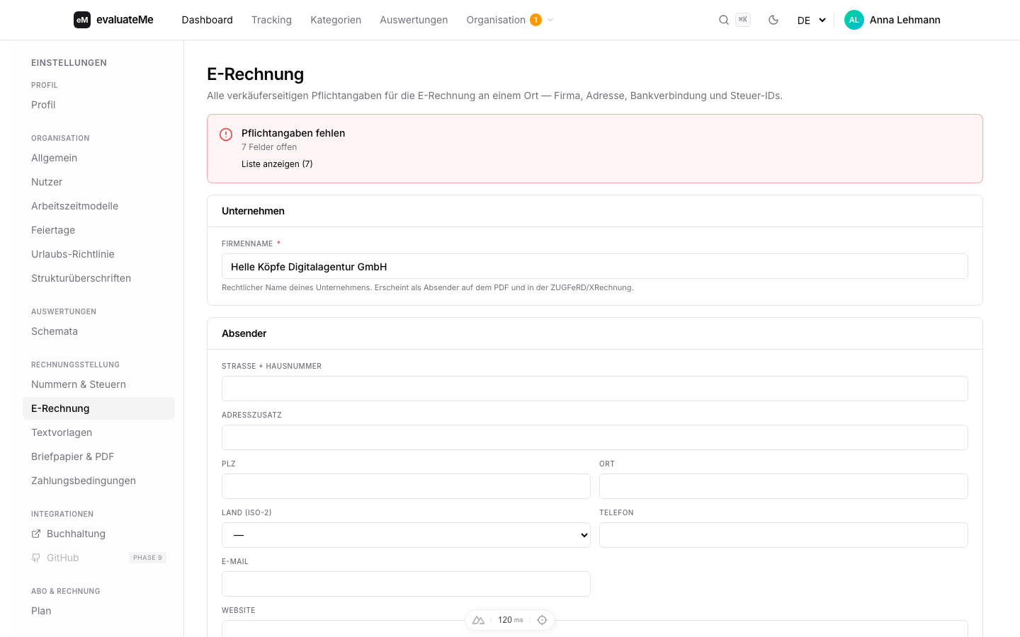Click the devtools inspector target icon
Image resolution: width=1020 pixels, height=637 pixels.
pos(542,620)
